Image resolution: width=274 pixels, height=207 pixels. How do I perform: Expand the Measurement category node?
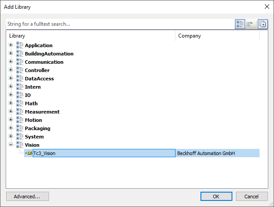pyautogui.click(x=11, y=111)
